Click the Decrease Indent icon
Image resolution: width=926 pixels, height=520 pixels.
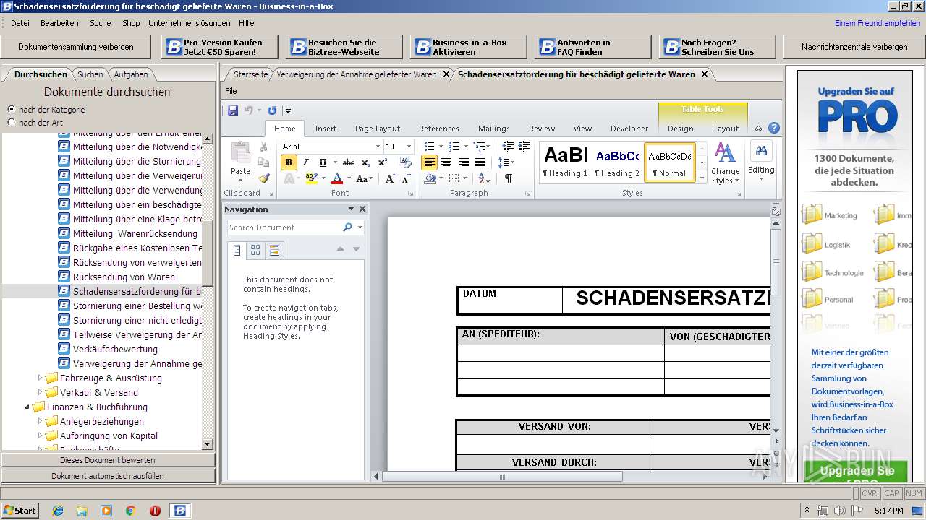508,147
